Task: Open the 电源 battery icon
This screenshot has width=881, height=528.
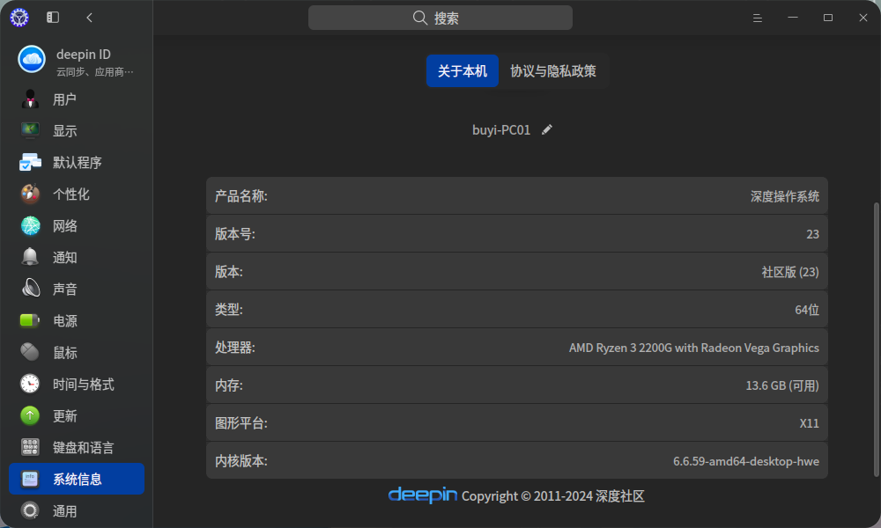Action: point(30,320)
